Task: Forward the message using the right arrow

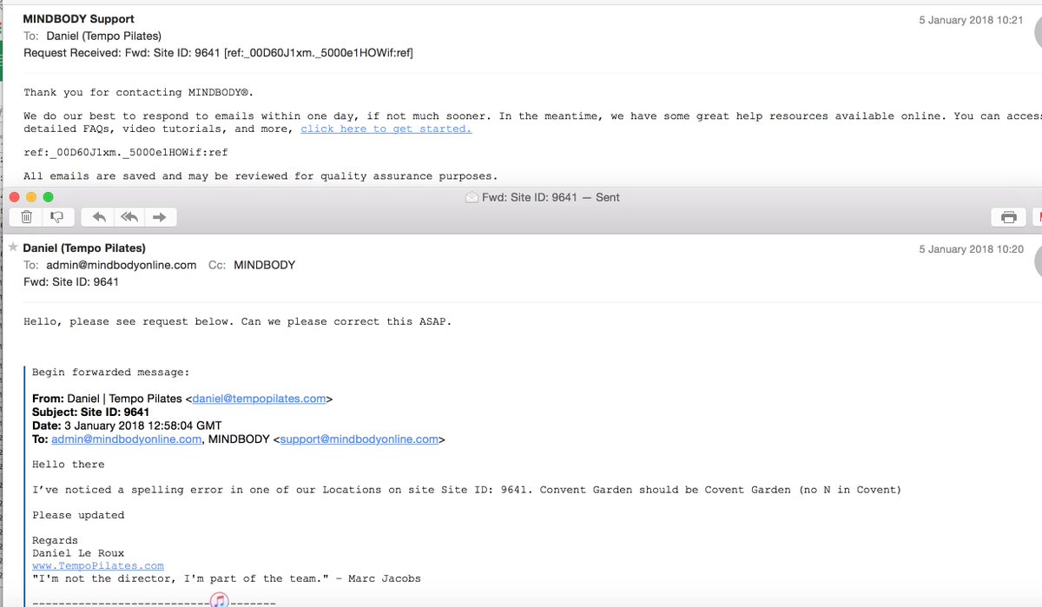Action: click(159, 217)
